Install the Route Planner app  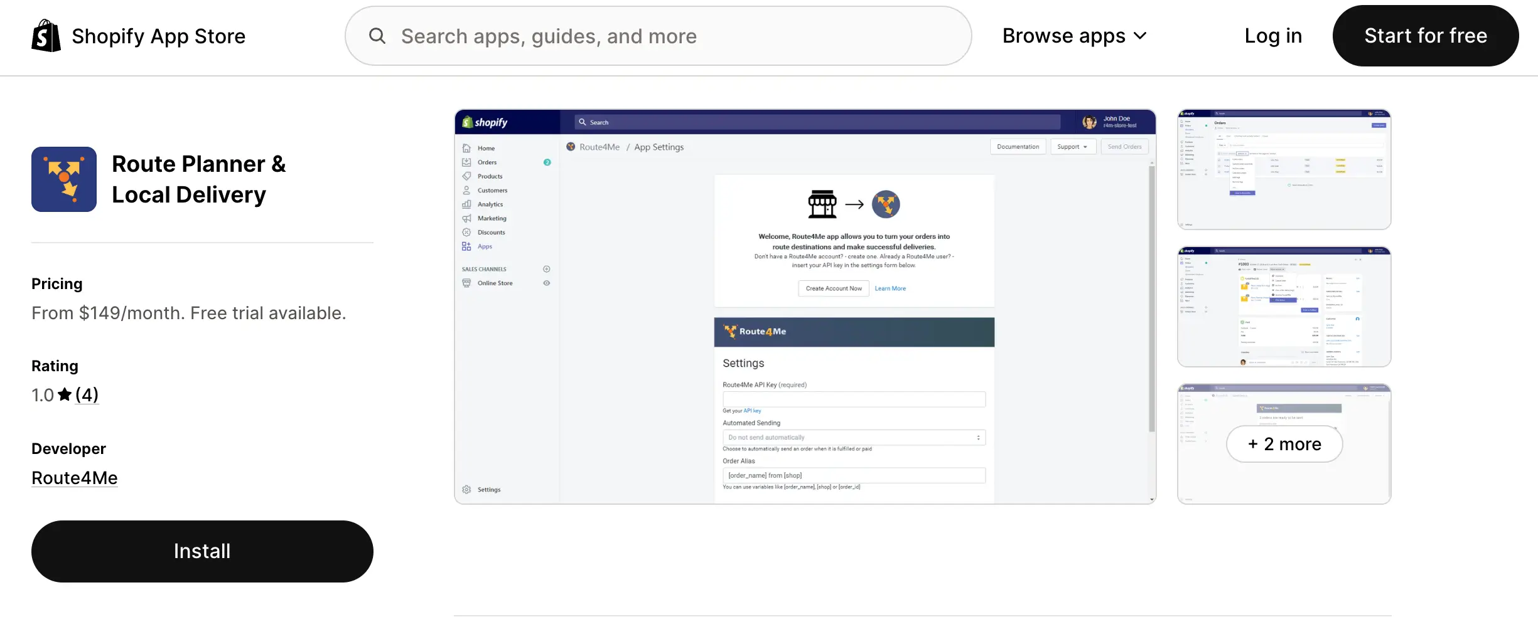202,551
